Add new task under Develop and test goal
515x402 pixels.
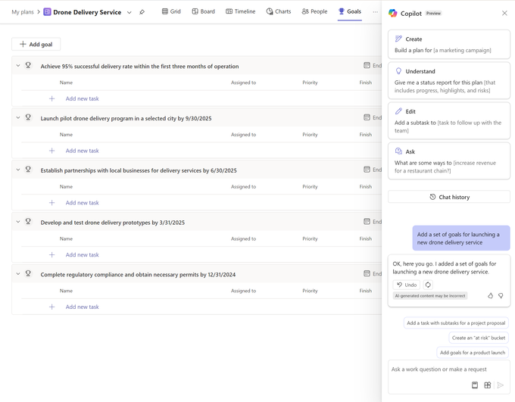coord(82,255)
